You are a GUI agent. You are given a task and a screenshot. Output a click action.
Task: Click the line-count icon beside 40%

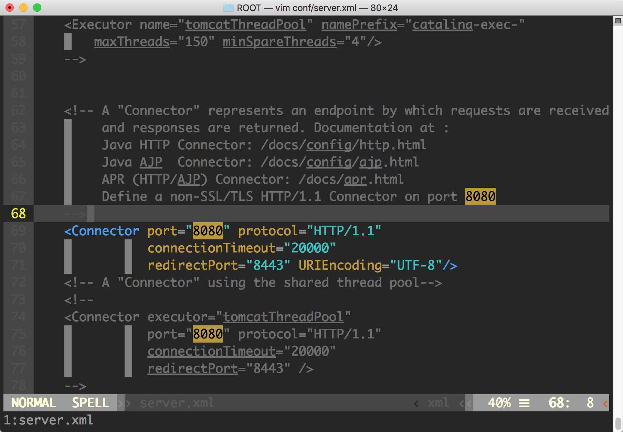tap(524, 403)
